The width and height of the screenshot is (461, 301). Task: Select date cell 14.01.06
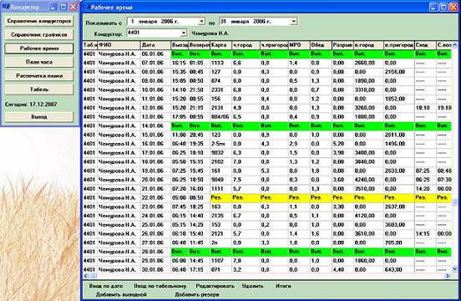155,126
